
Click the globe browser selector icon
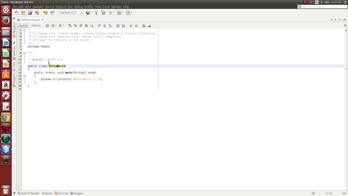click(88, 13)
